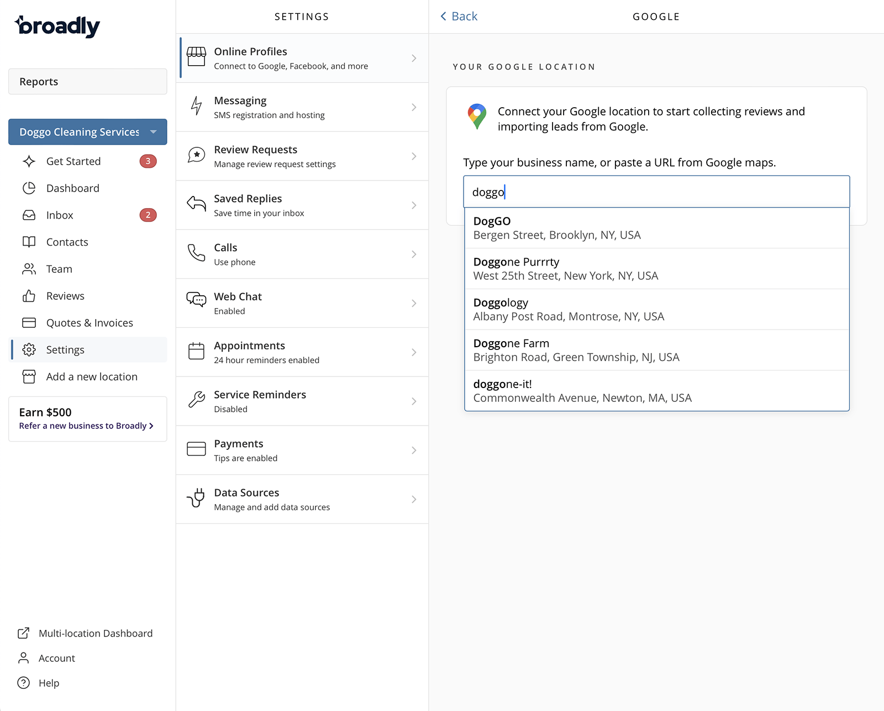Viewport: 884px width, 711px height.
Task: Click the Get Started badge showing 3
Action: coord(148,161)
